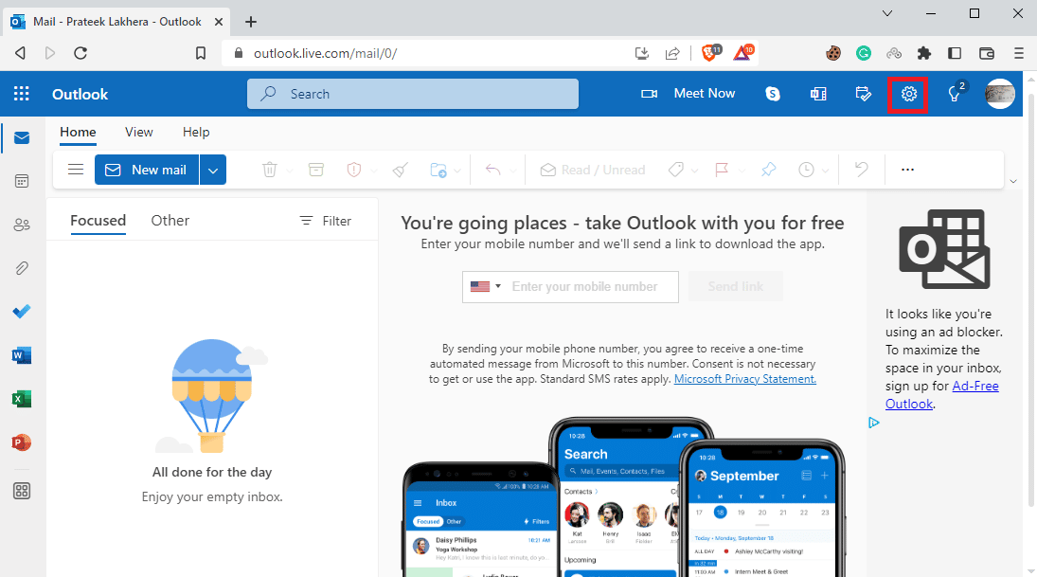Click the Meet Now video camera icon
Image resolution: width=1037 pixels, height=577 pixels.
[x=649, y=94]
